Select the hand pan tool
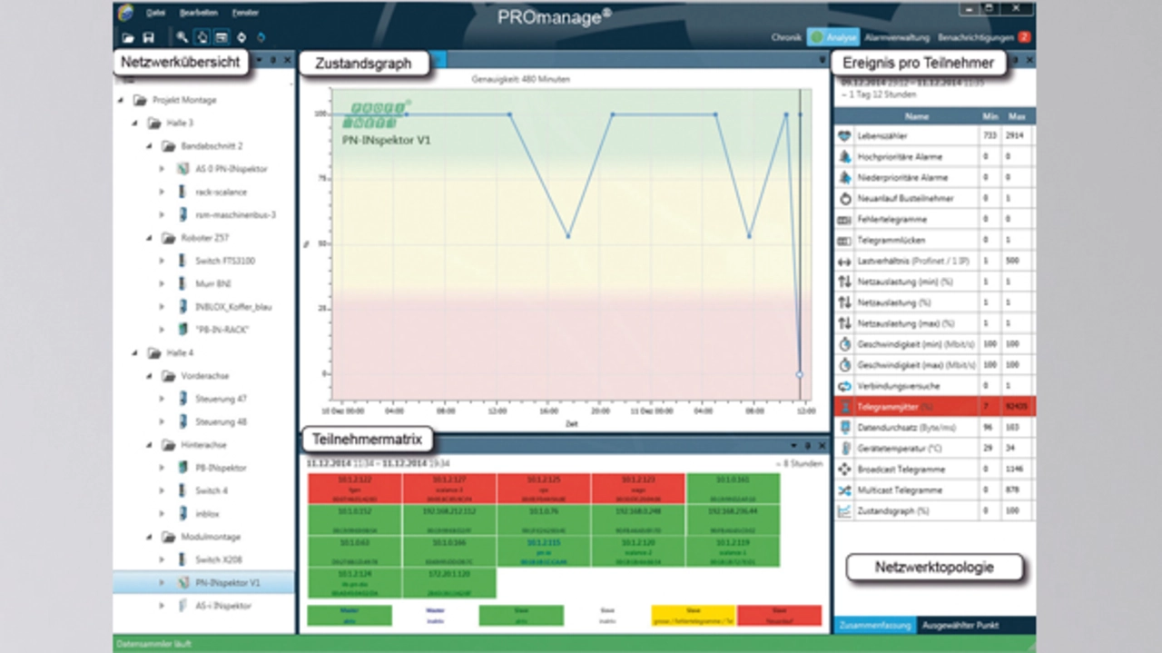This screenshot has height=653, width=1162. (x=202, y=37)
